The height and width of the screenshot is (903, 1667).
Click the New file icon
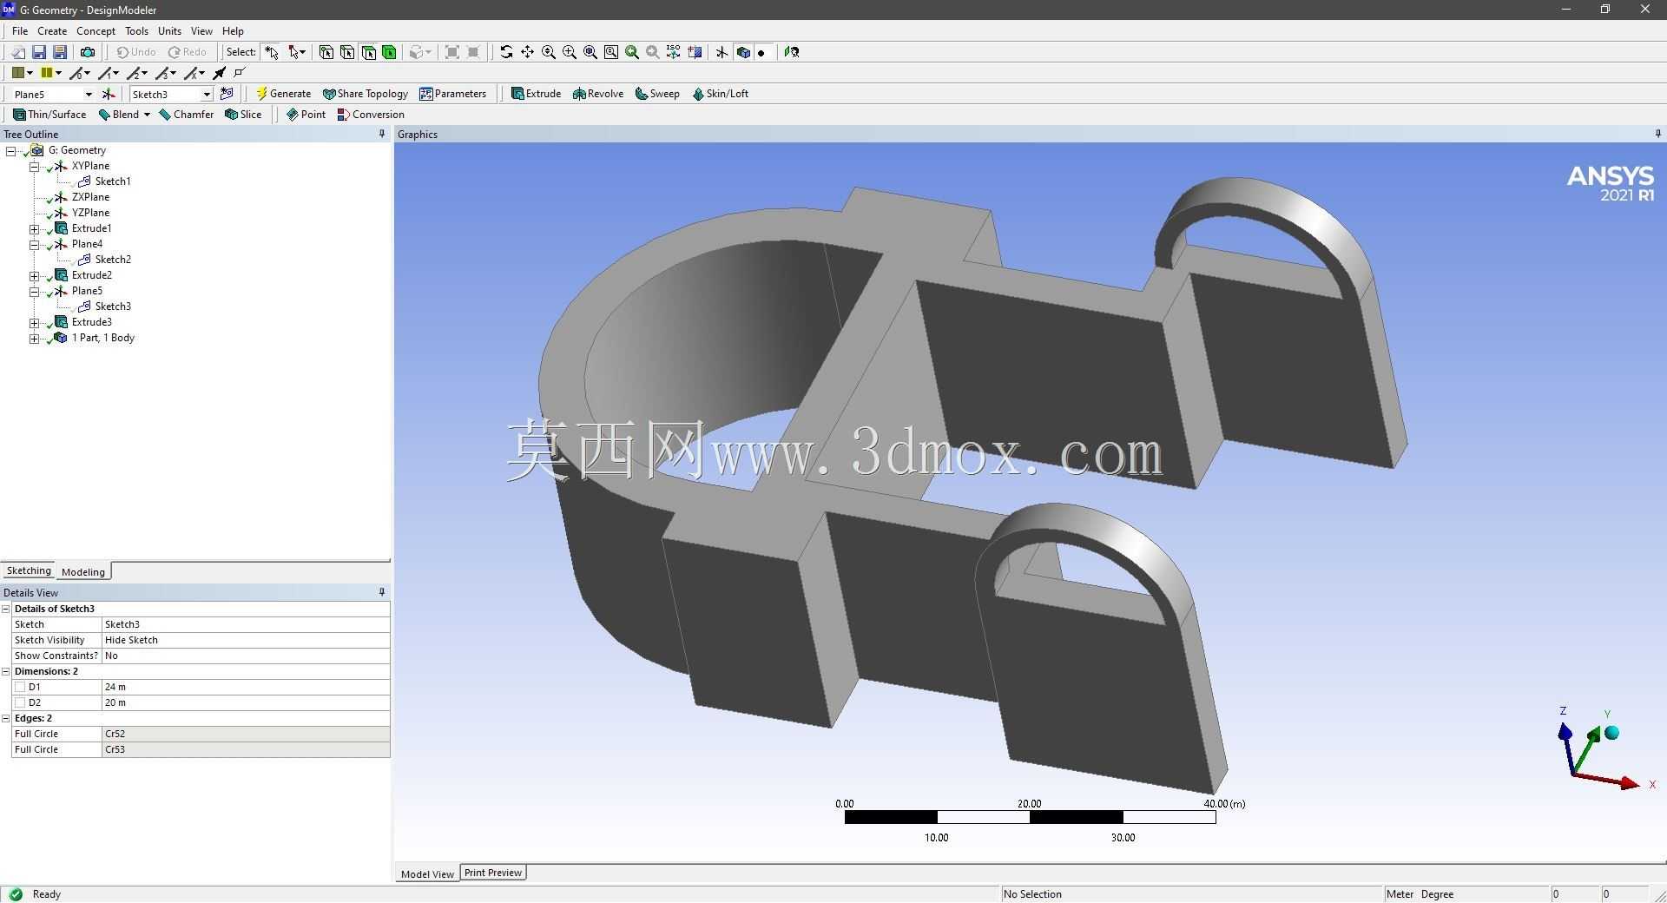click(17, 52)
